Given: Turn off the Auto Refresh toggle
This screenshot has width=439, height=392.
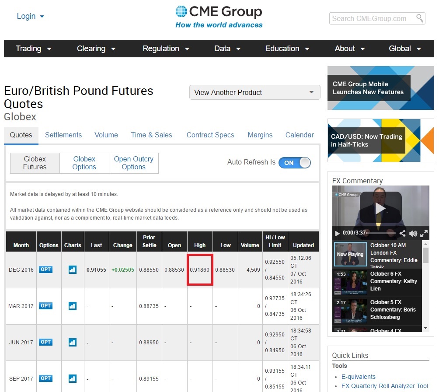Looking at the screenshot, I should click(295, 162).
